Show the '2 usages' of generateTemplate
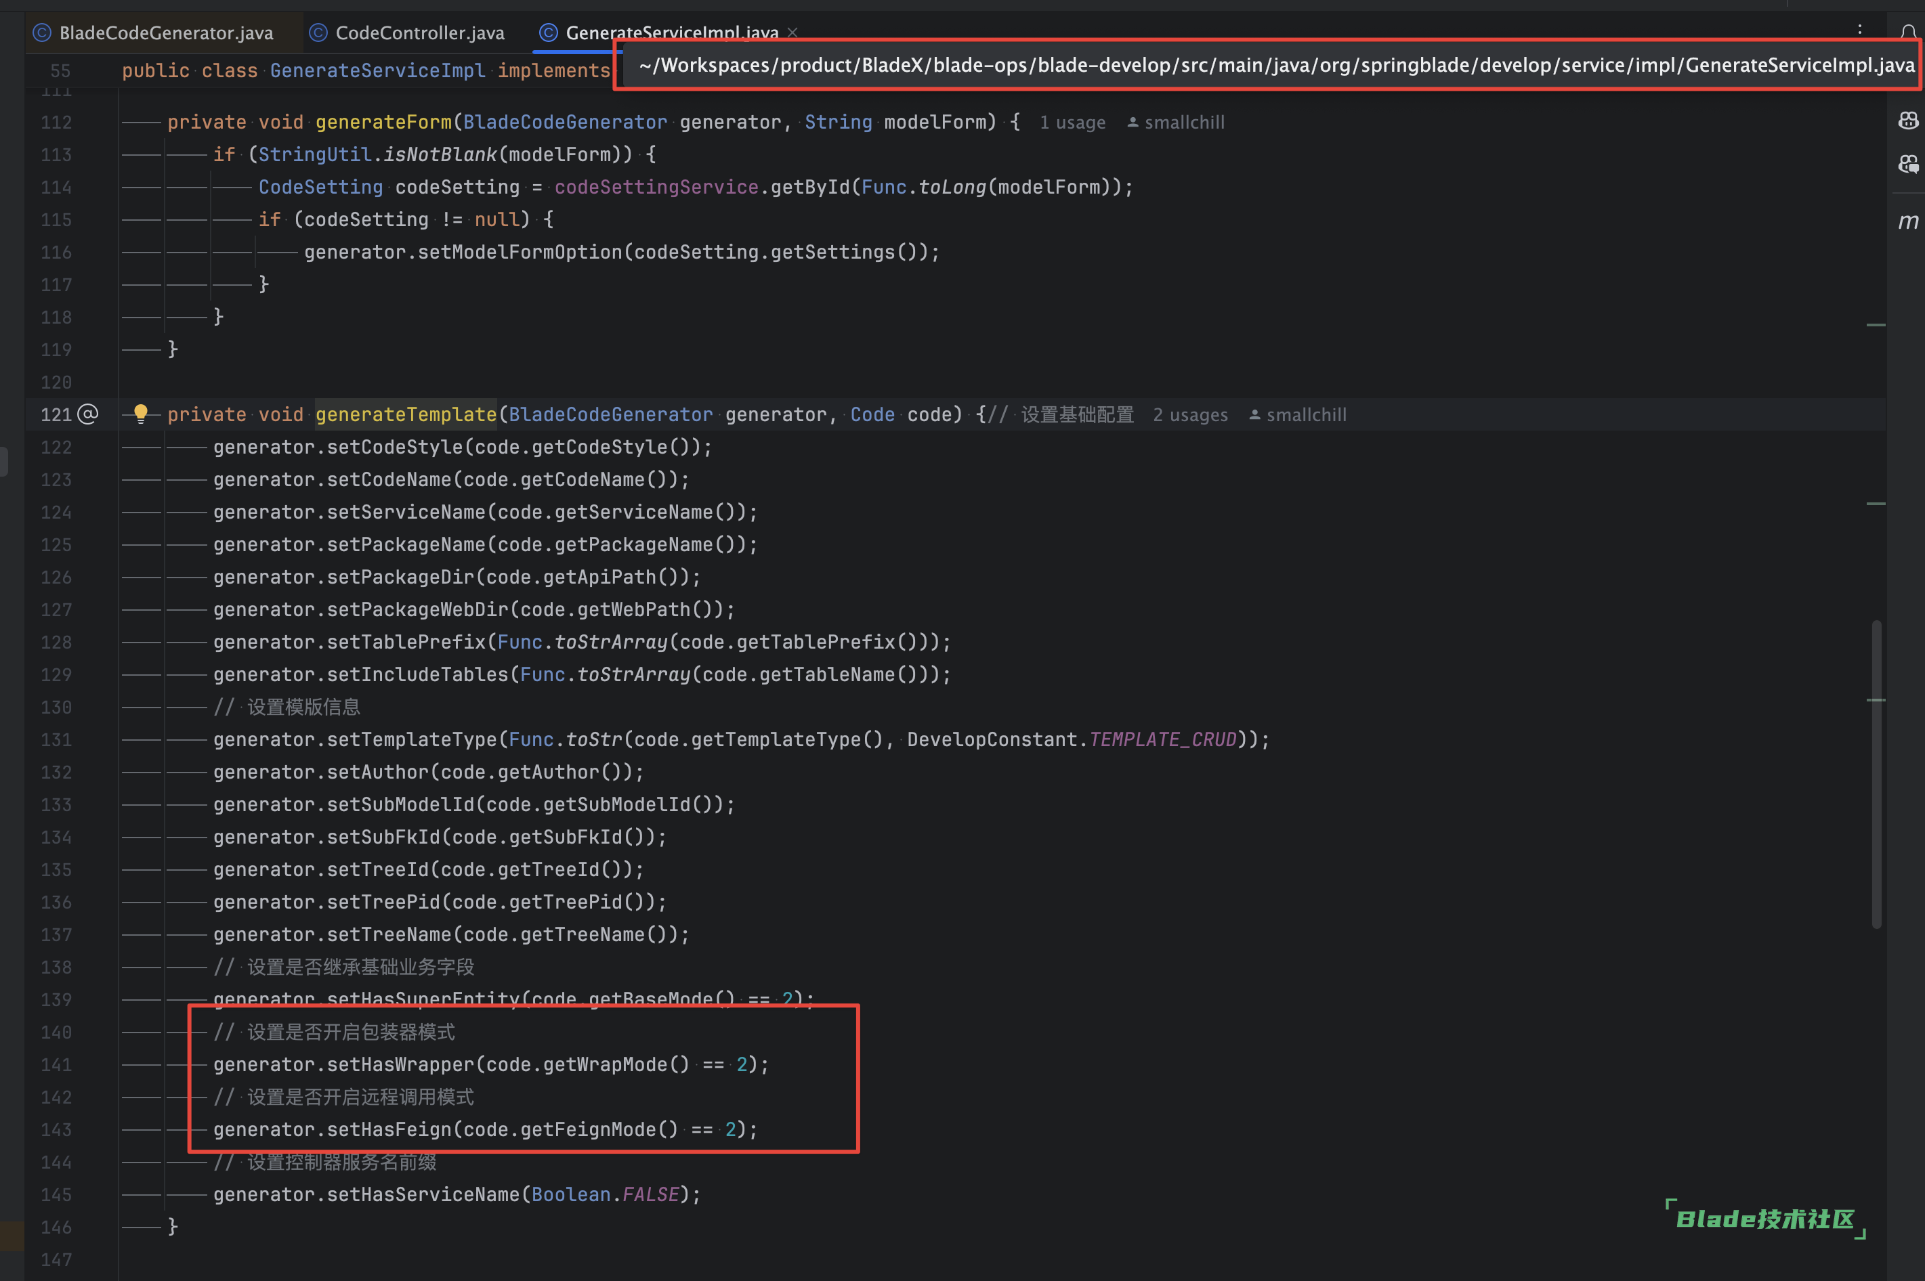Screen dimensions: 1925x1281 point(1189,415)
